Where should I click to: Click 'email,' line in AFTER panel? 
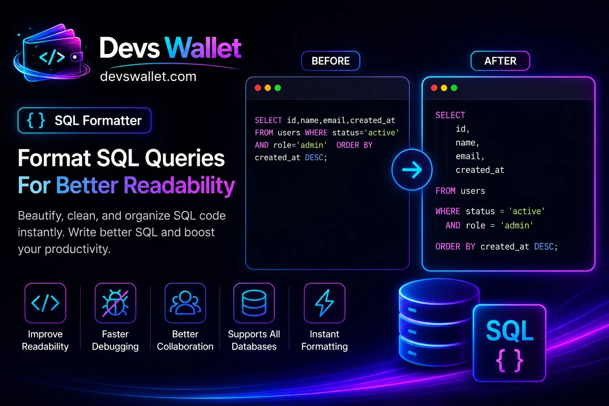470,156
